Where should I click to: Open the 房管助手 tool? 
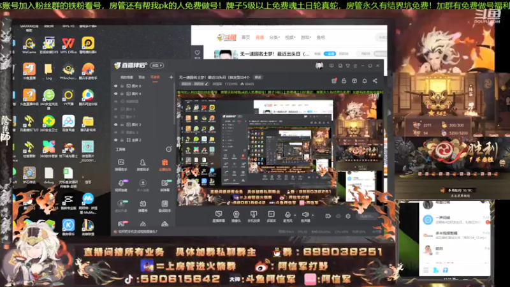(x=143, y=165)
